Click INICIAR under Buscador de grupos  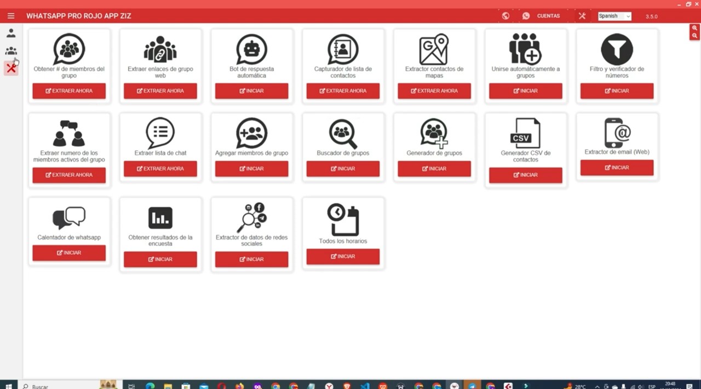343,169
